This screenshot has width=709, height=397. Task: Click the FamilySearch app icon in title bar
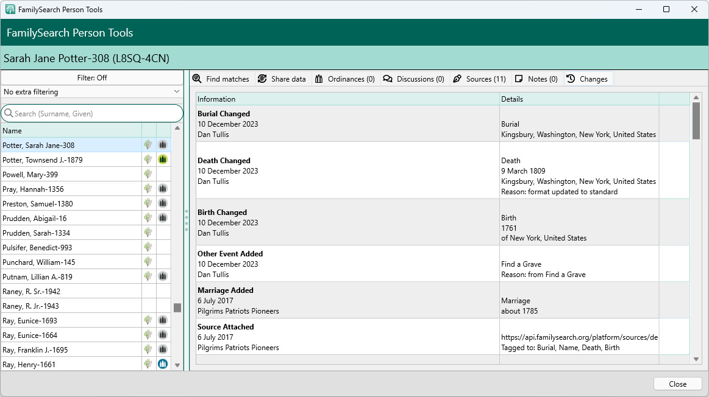[10, 9]
